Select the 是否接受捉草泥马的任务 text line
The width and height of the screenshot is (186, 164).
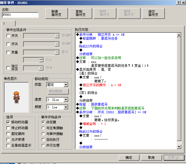click(x=119, y=66)
